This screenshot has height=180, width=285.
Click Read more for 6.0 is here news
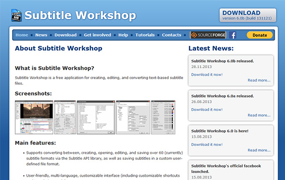click(259, 150)
